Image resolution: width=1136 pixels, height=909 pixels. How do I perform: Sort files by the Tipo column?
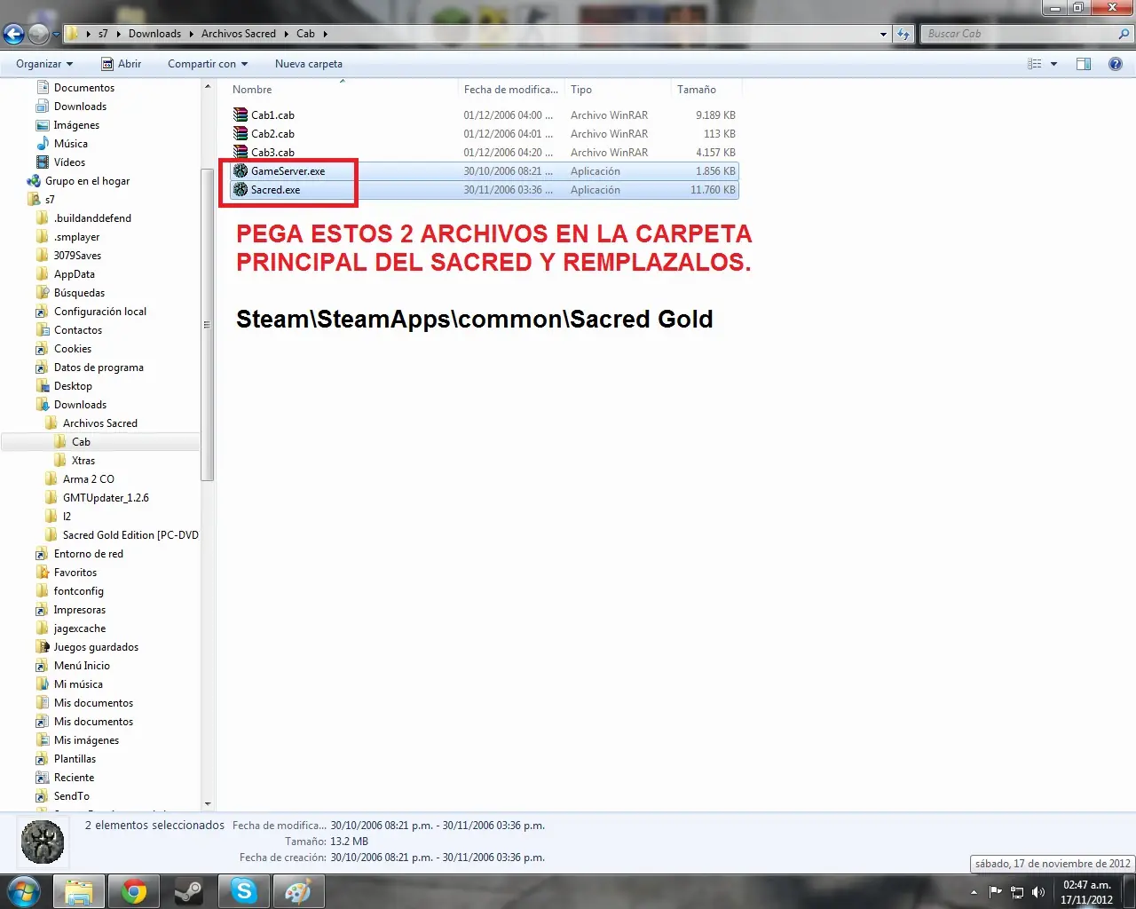[618, 90]
